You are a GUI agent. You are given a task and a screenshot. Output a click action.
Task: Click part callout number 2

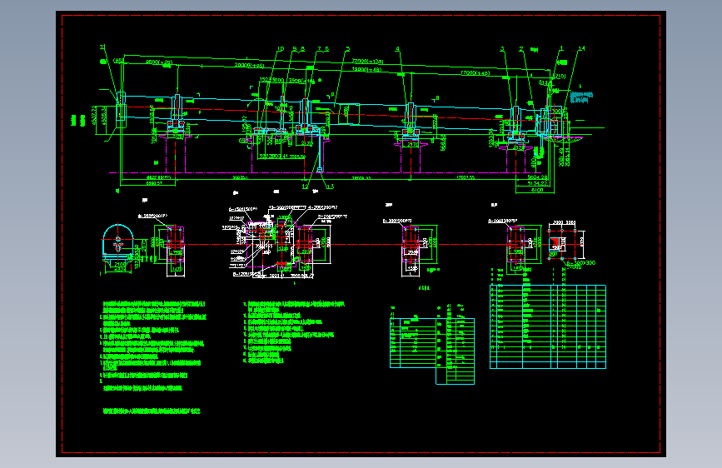click(521, 49)
